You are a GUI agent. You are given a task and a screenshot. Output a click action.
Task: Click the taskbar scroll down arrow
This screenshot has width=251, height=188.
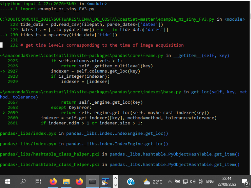(x=115, y=185)
